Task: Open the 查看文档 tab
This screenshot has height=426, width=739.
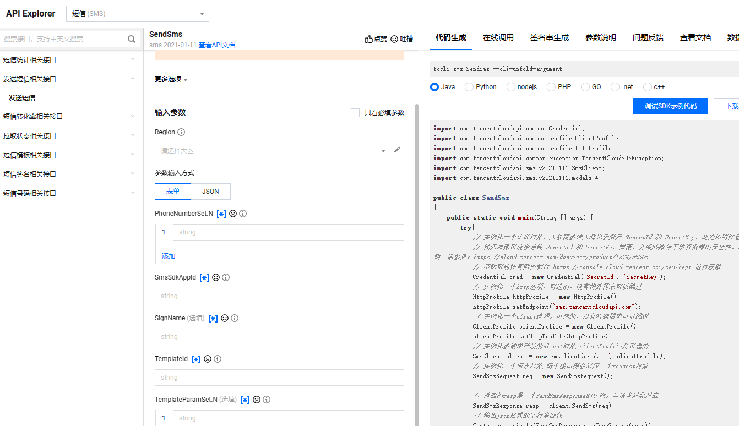Action: pyautogui.click(x=695, y=38)
